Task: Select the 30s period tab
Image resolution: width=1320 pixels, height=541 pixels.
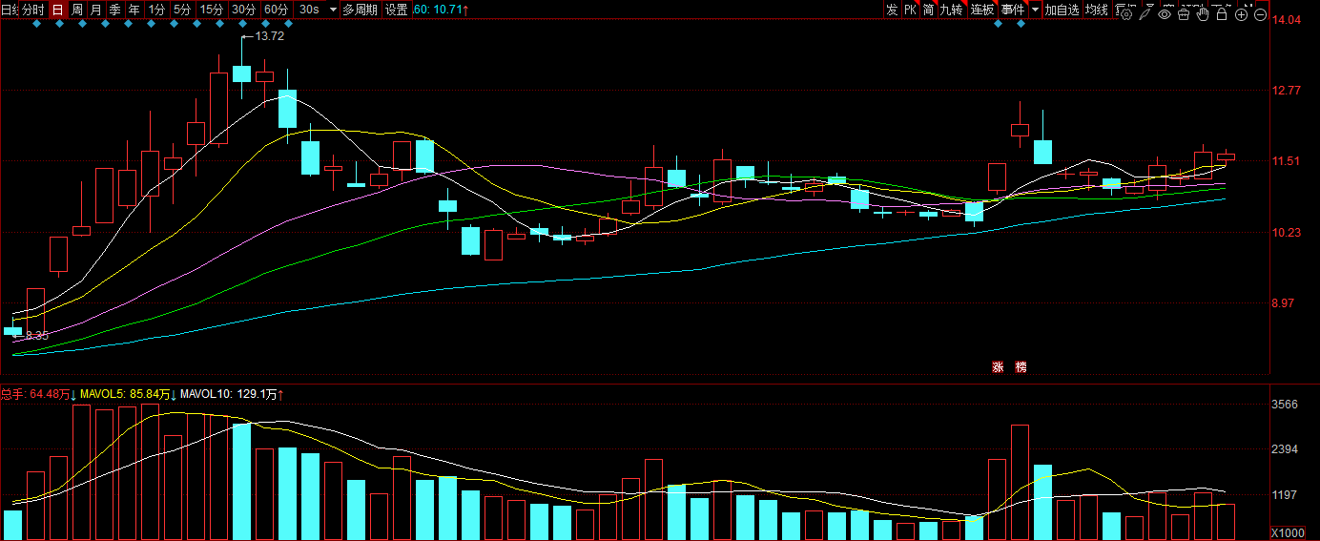Action: pyautogui.click(x=309, y=10)
